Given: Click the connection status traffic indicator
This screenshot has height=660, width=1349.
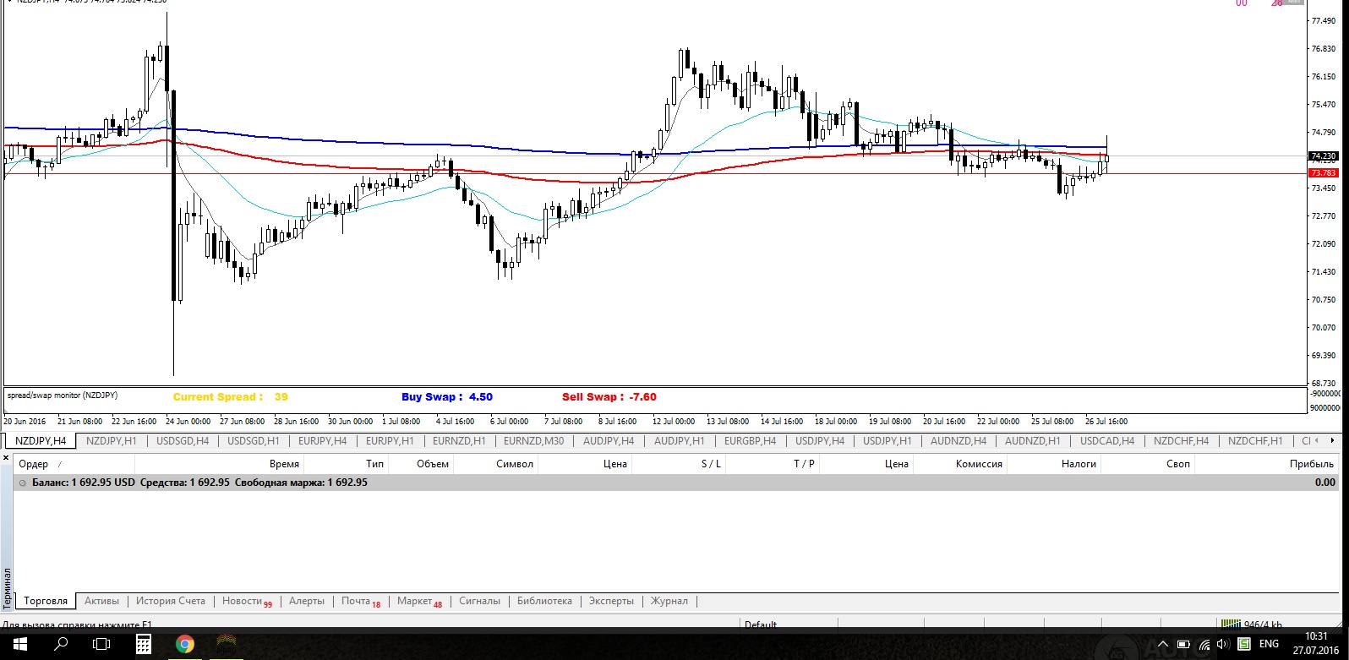Looking at the screenshot, I should [x=1251, y=625].
